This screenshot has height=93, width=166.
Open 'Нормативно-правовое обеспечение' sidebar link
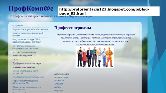30,29
